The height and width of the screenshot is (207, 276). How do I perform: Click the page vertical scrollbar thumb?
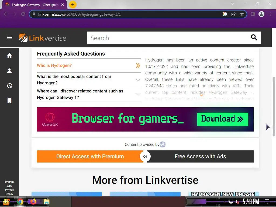(x=274, y=106)
